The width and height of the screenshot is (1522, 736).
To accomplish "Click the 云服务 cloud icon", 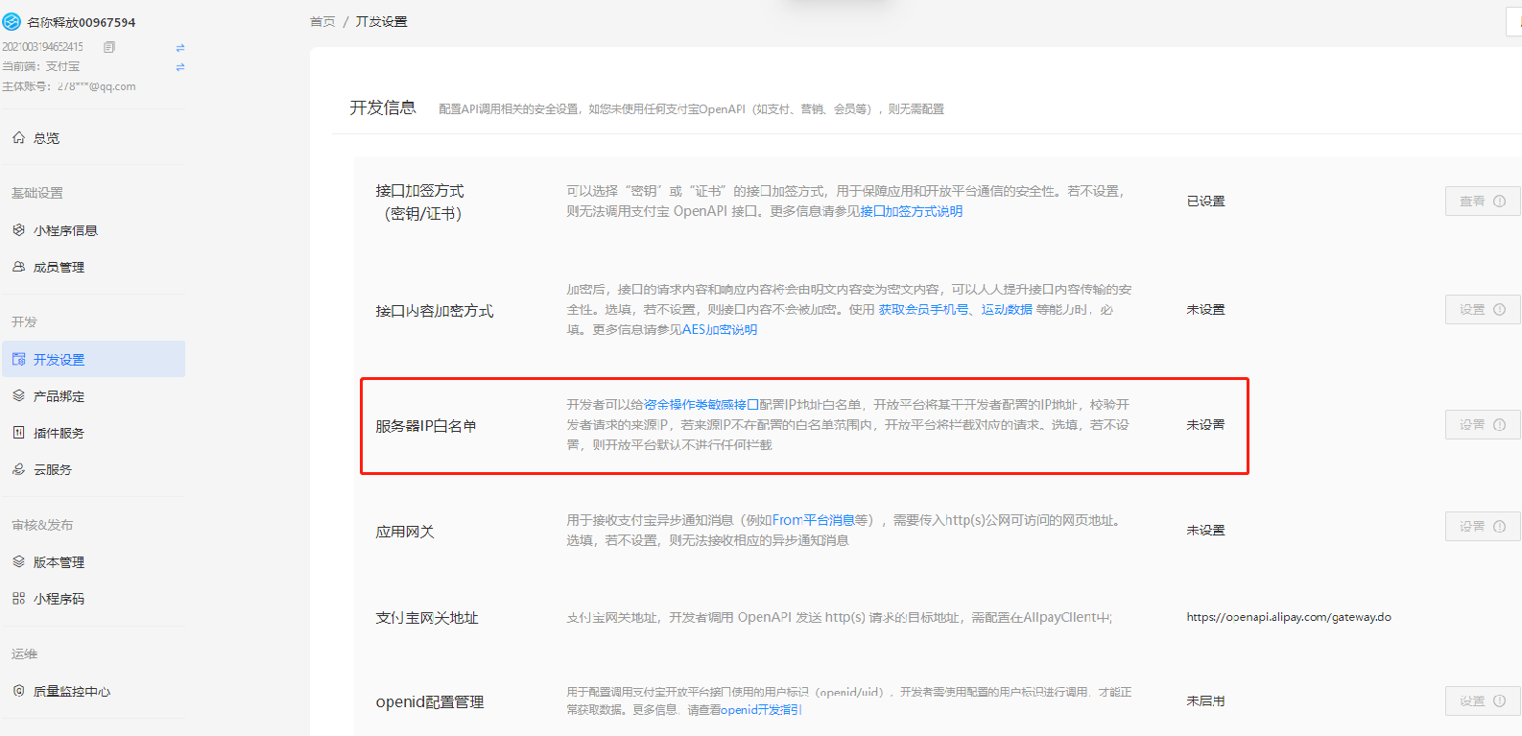I will coord(18,469).
